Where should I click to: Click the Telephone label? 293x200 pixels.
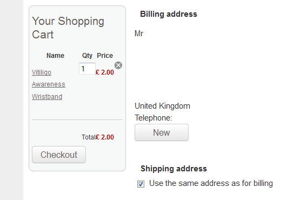point(154,118)
